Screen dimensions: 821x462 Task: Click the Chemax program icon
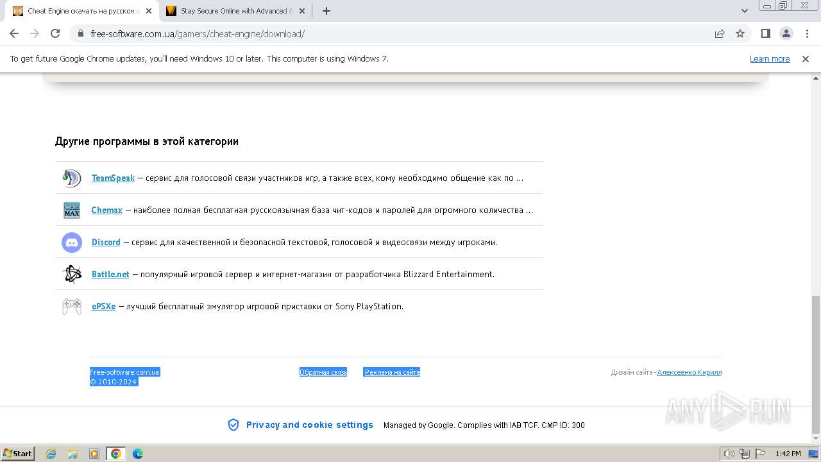click(x=72, y=210)
